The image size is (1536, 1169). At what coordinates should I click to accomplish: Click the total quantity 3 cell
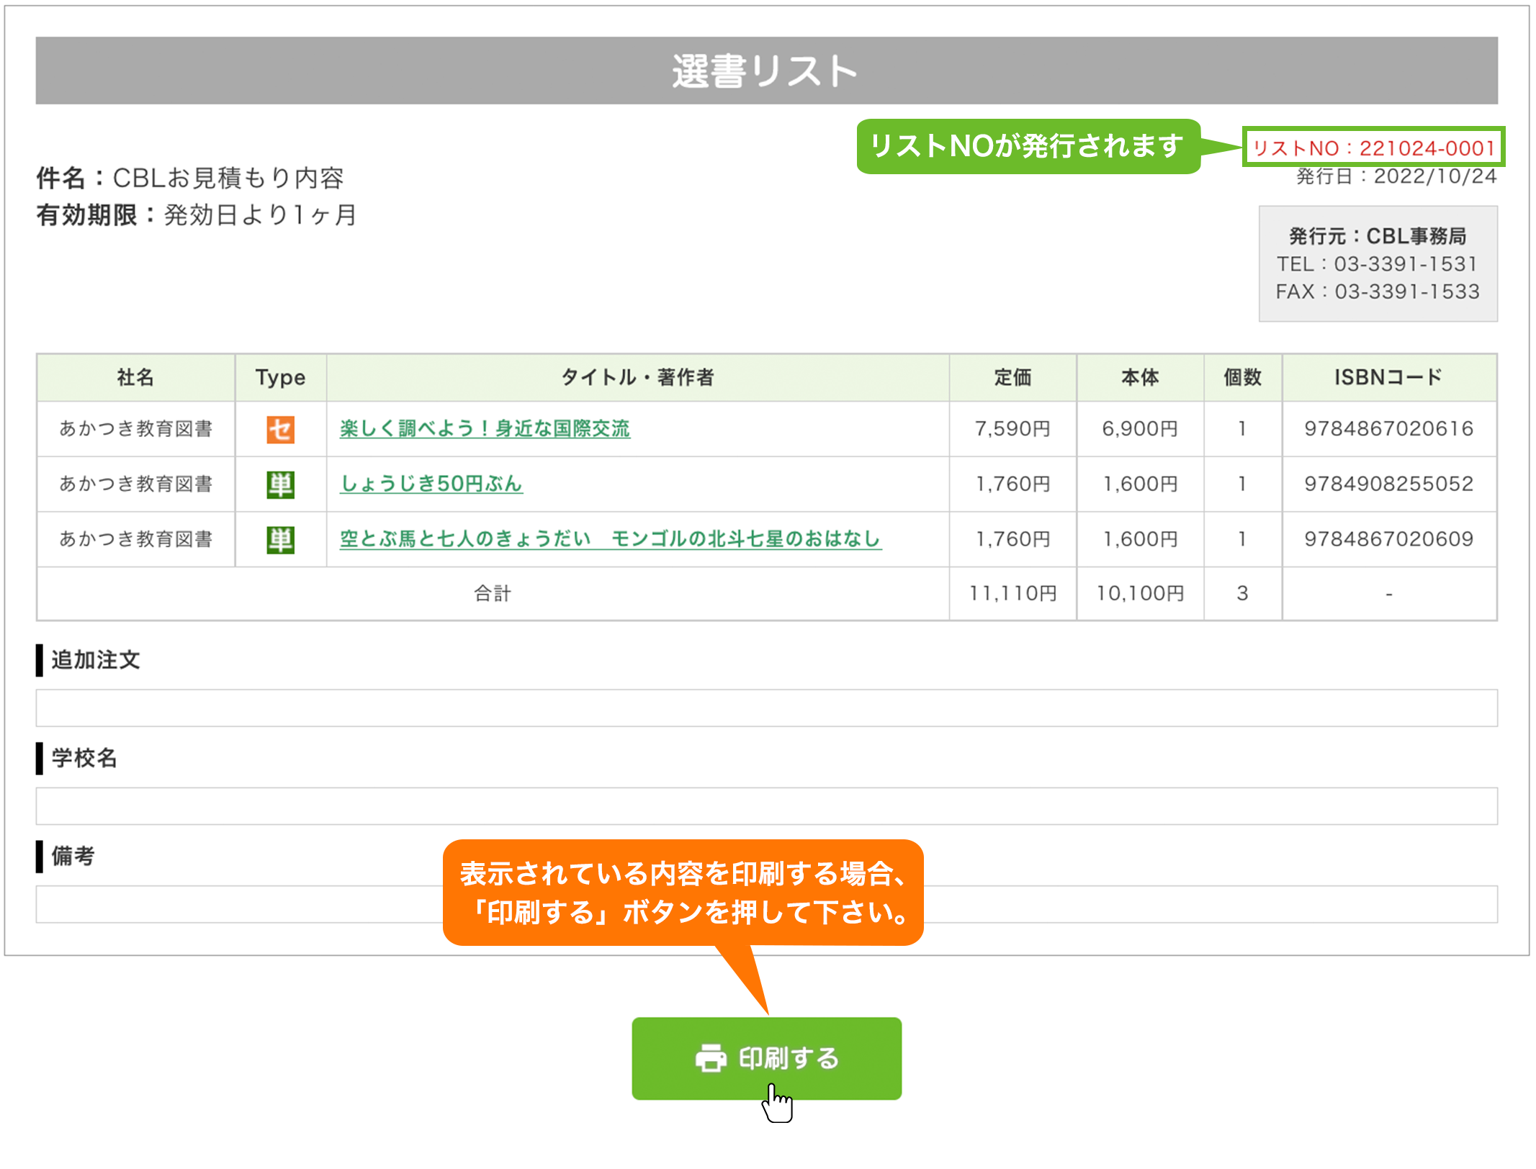click(x=1242, y=594)
